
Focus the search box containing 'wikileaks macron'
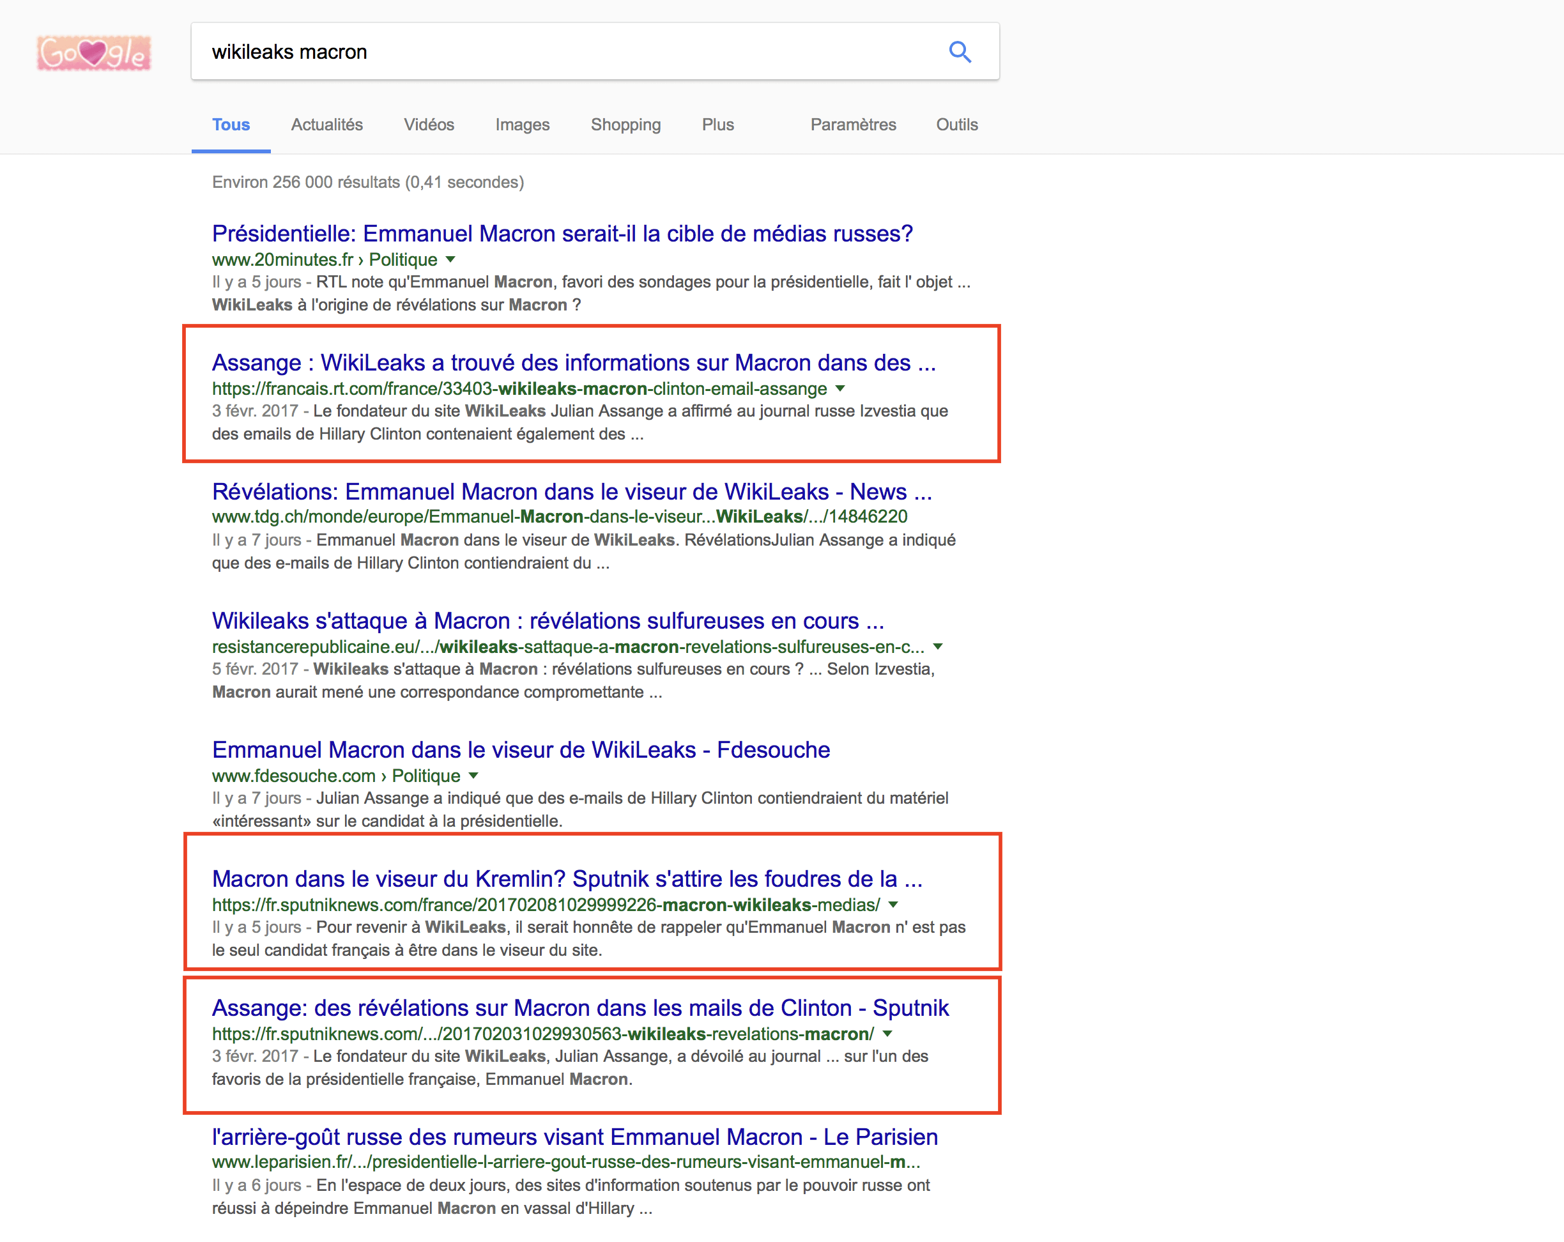click(x=595, y=52)
